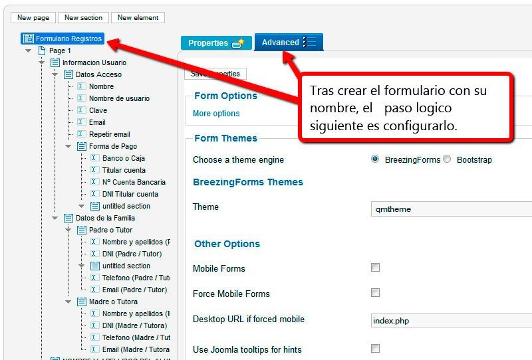Image resolution: width=532 pixels, height=360 pixels.
Task: Click the Repetir email element icon
Action: 81,134
